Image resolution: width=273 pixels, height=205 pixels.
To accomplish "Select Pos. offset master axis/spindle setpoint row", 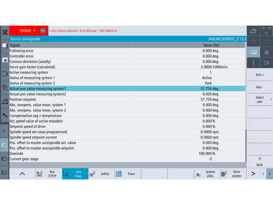I will pos(127,148).
